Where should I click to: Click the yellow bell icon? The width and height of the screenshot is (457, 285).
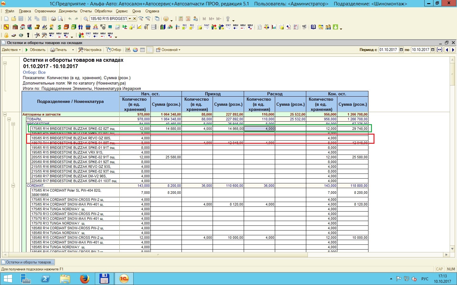(6, 35)
